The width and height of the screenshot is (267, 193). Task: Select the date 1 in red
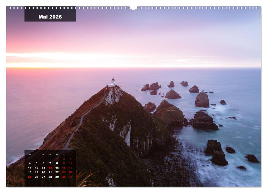(57, 159)
